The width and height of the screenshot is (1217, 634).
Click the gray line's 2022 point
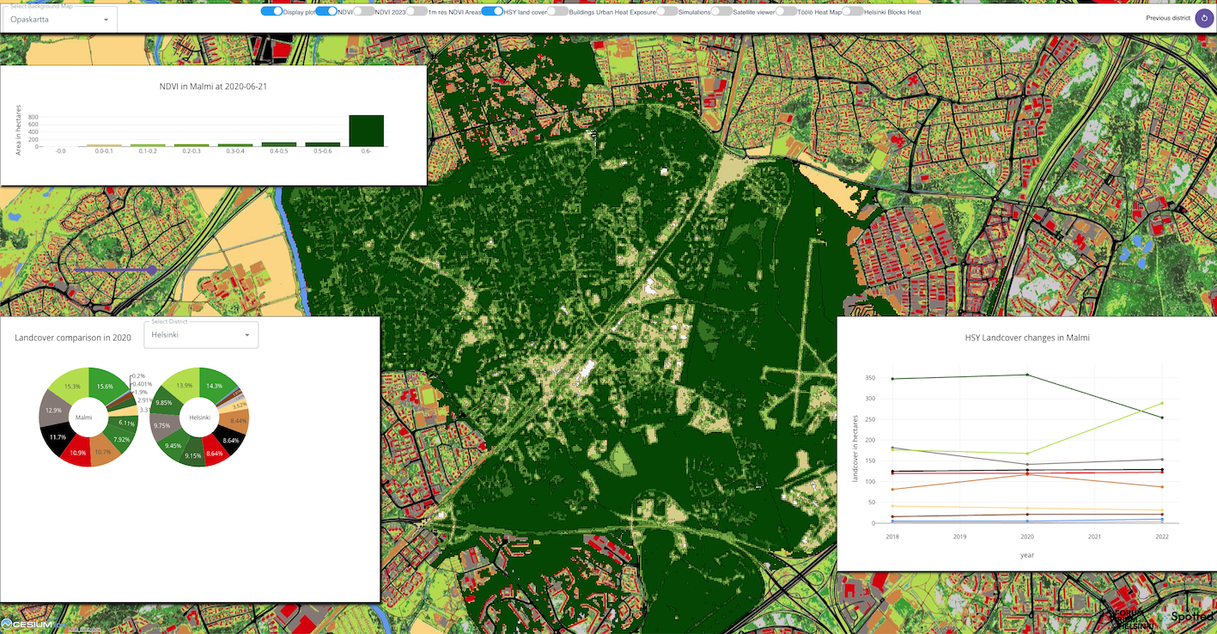point(1162,460)
